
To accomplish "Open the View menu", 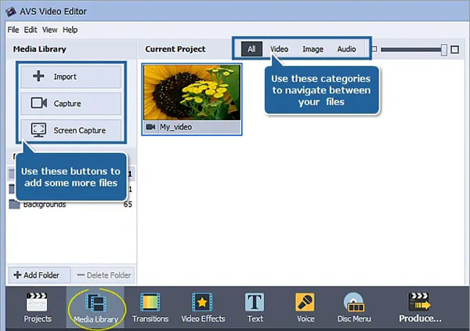I will point(49,30).
